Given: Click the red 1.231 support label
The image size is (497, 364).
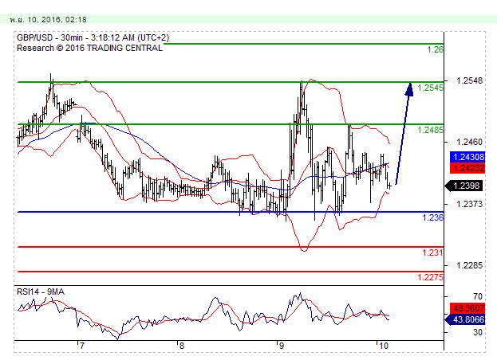Looking at the screenshot, I should point(432,252).
